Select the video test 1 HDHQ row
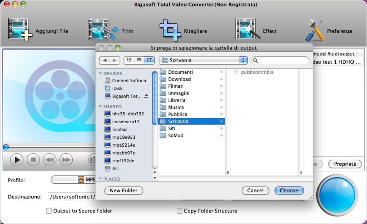Image resolution: width=367 pixels, height=224 pixels. [338, 62]
